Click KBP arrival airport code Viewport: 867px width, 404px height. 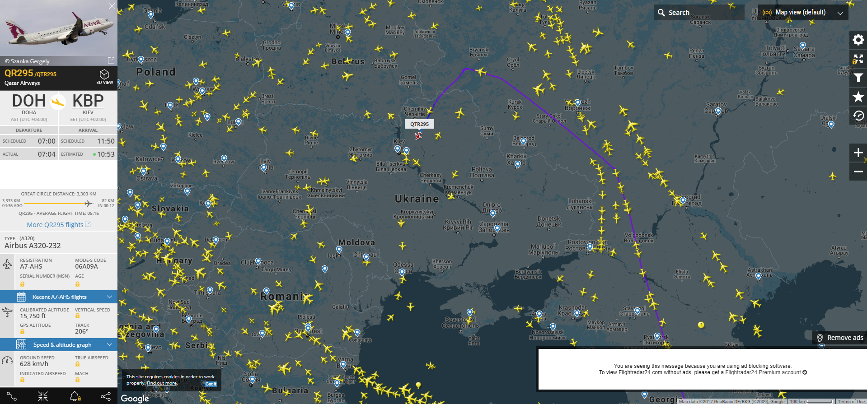88,101
